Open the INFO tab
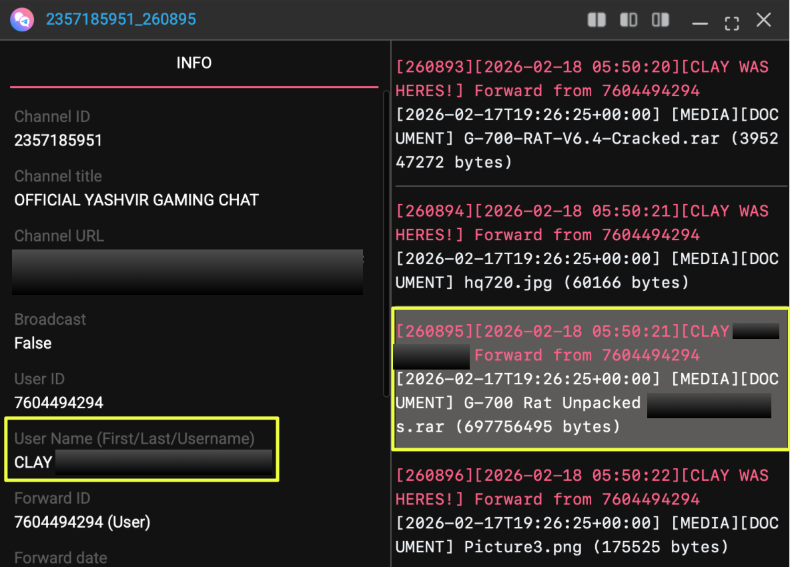The width and height of the screenshot is (790, 567). [x=193, y=63]
